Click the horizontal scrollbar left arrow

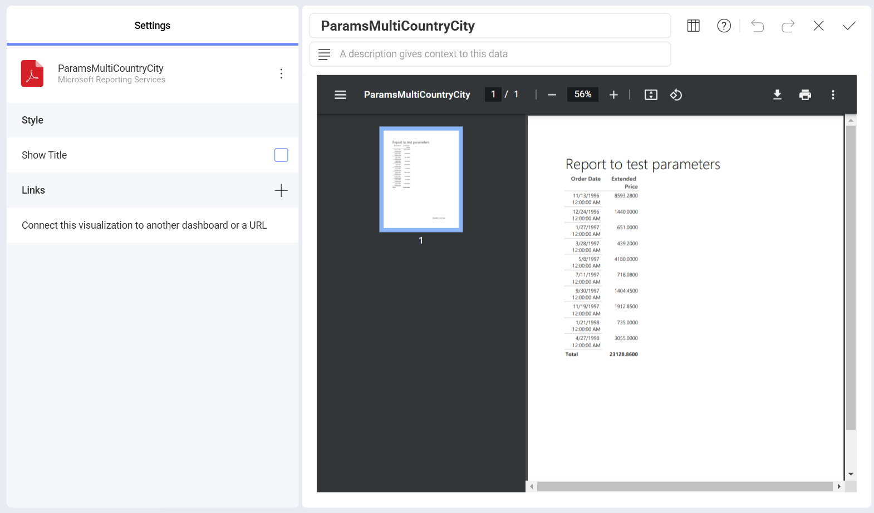(532, 486)
